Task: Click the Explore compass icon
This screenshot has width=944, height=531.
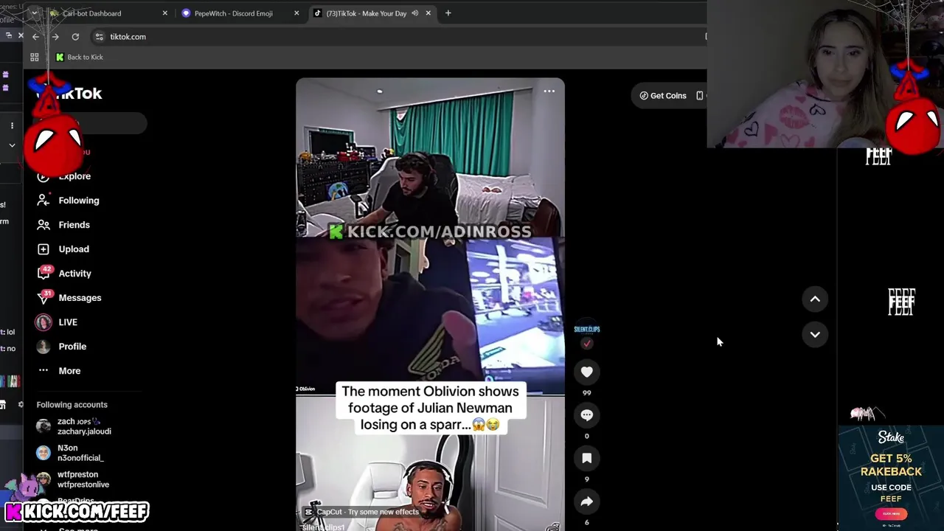Action: coord(44,176)
